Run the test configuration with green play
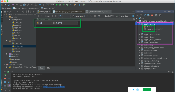The width and height of the screenshot is (176, 93). coord(57,5)
